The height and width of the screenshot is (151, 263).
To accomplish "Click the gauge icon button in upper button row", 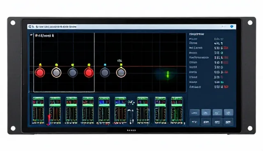I will tap(206, 113).
